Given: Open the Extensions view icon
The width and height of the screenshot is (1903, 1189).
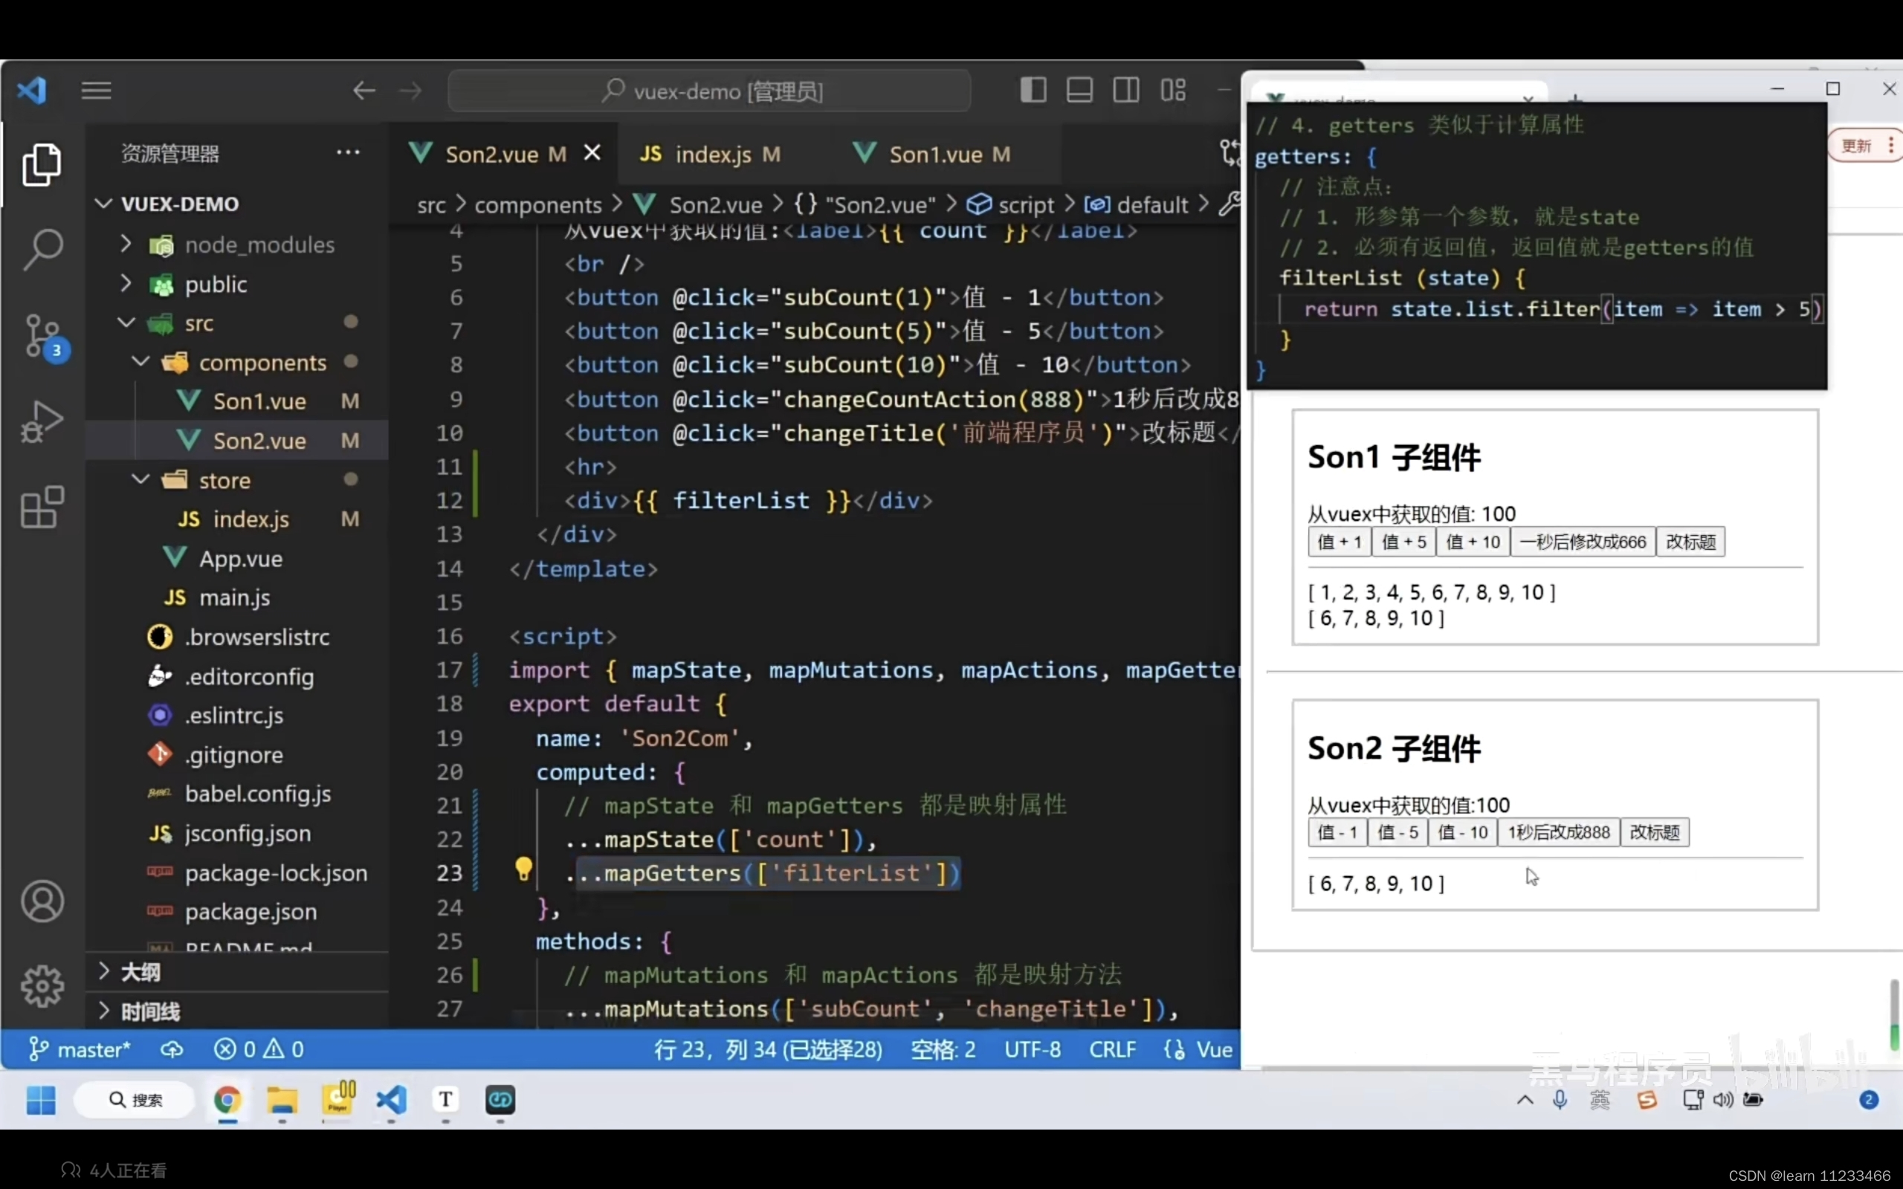Looking at the screenshot, I should 42,508.
